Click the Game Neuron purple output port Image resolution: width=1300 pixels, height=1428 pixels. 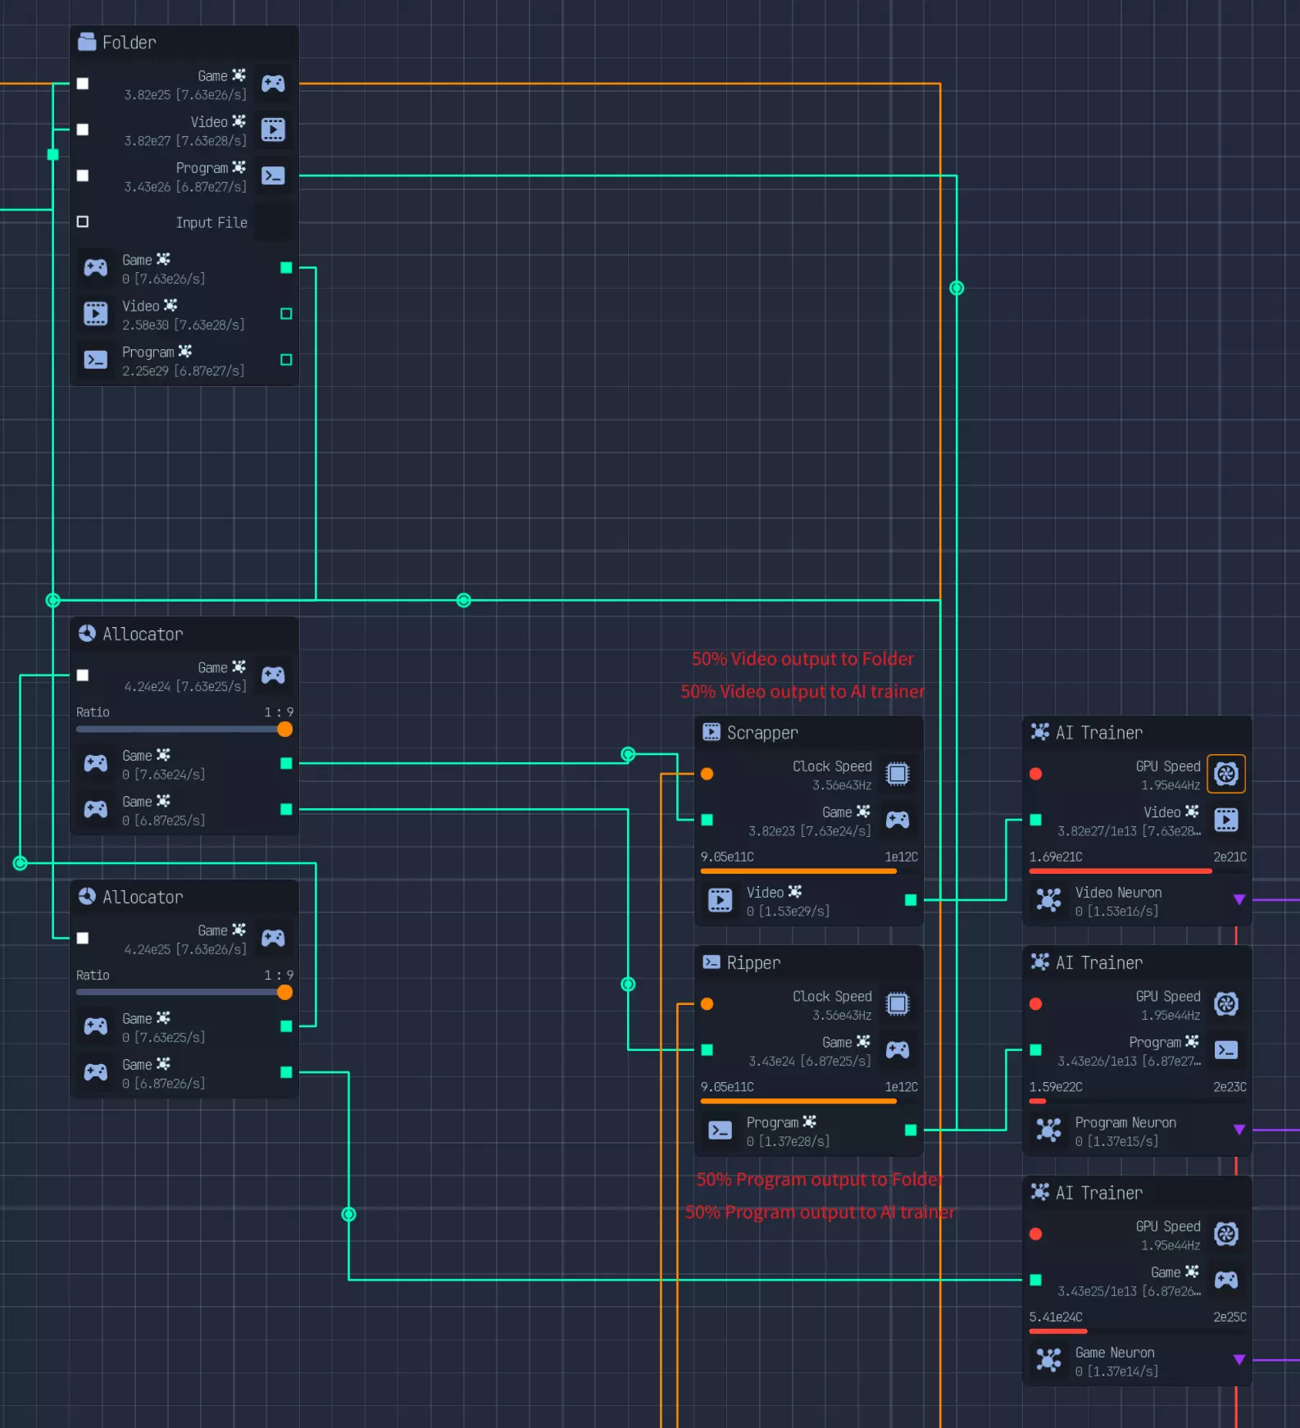(1239, 1361)
